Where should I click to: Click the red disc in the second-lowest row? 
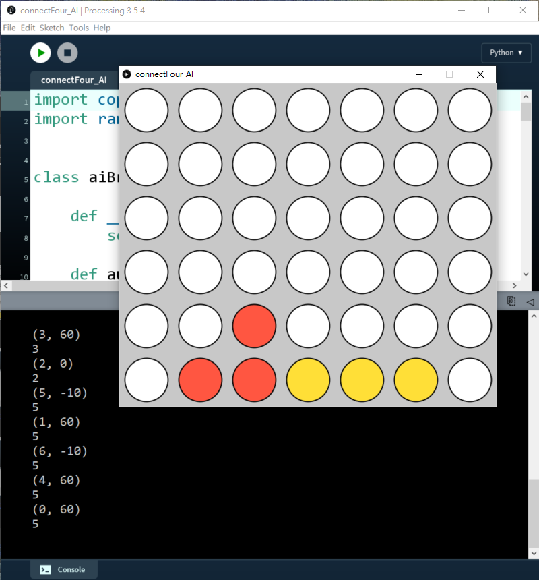254,326
